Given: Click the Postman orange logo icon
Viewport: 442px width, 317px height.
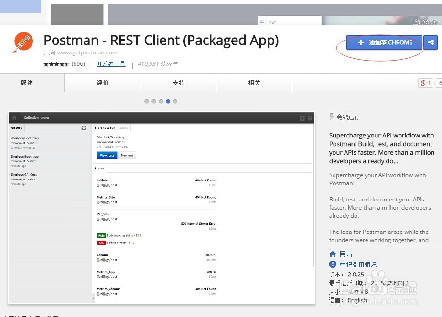Looking at the screenshot, I should pos(23,42).
